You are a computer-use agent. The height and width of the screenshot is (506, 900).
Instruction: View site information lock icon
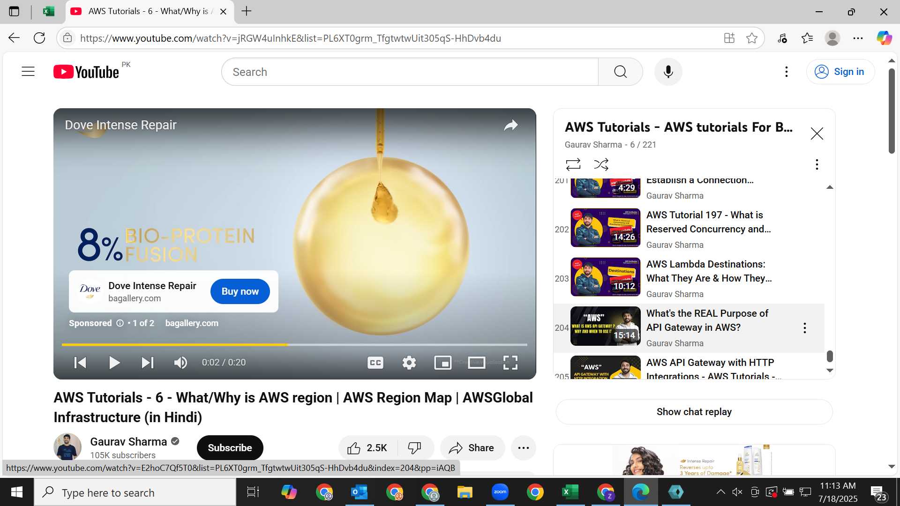(x=67, y=38)
